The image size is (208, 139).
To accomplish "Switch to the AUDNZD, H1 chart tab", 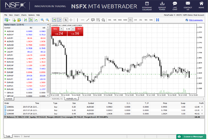I will (71, 99).
